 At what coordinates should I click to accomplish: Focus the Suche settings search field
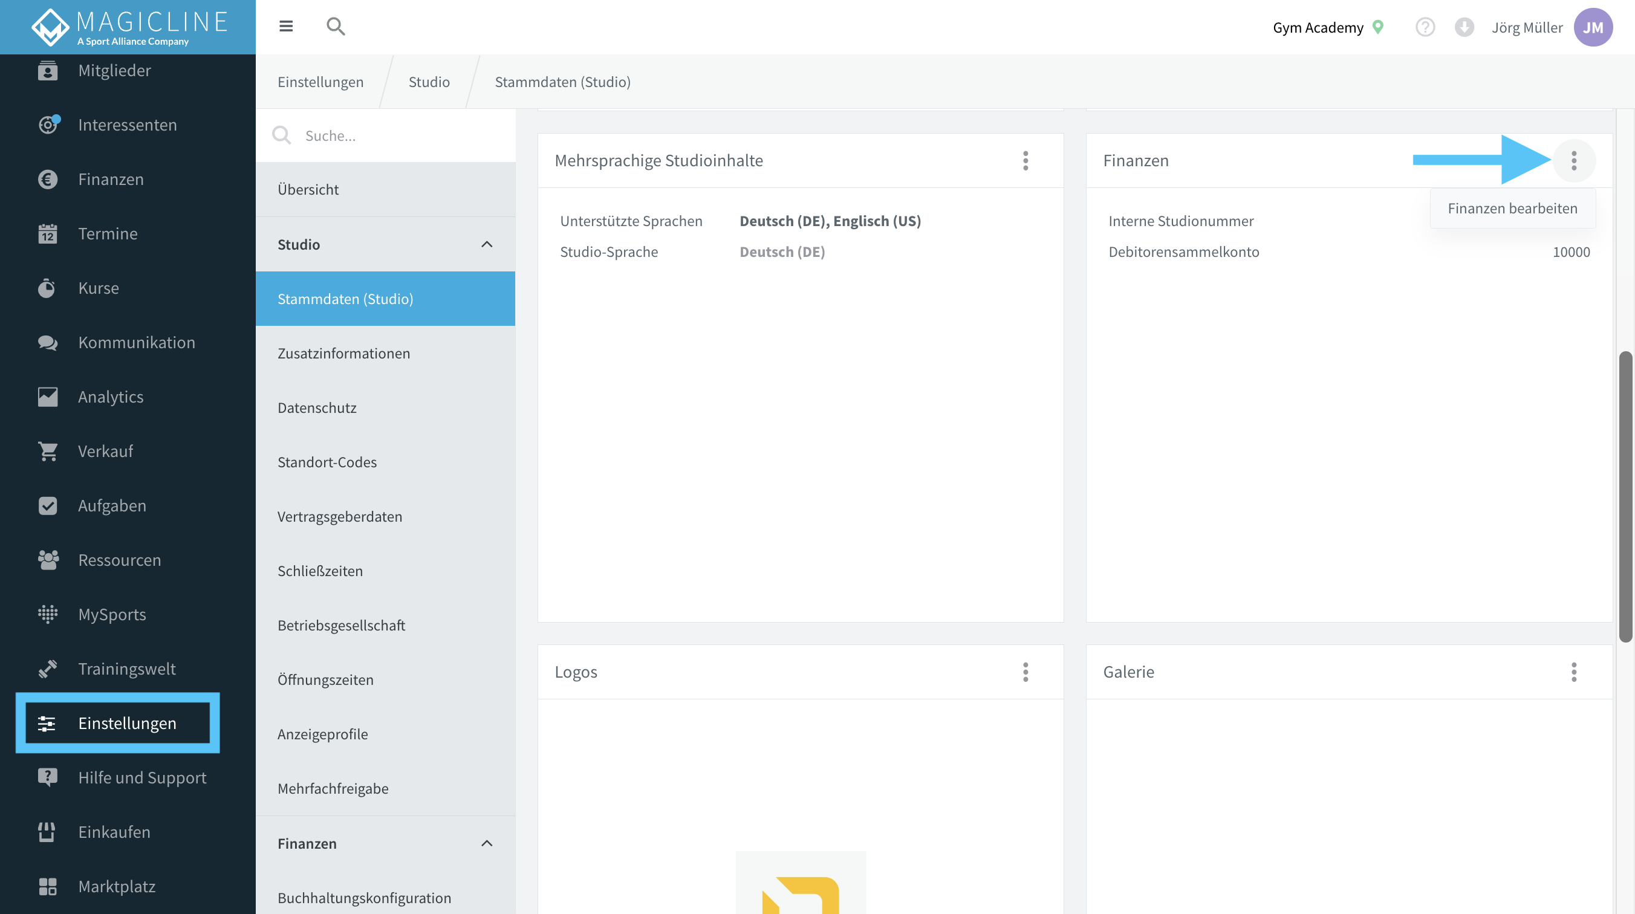click(385, 136)
